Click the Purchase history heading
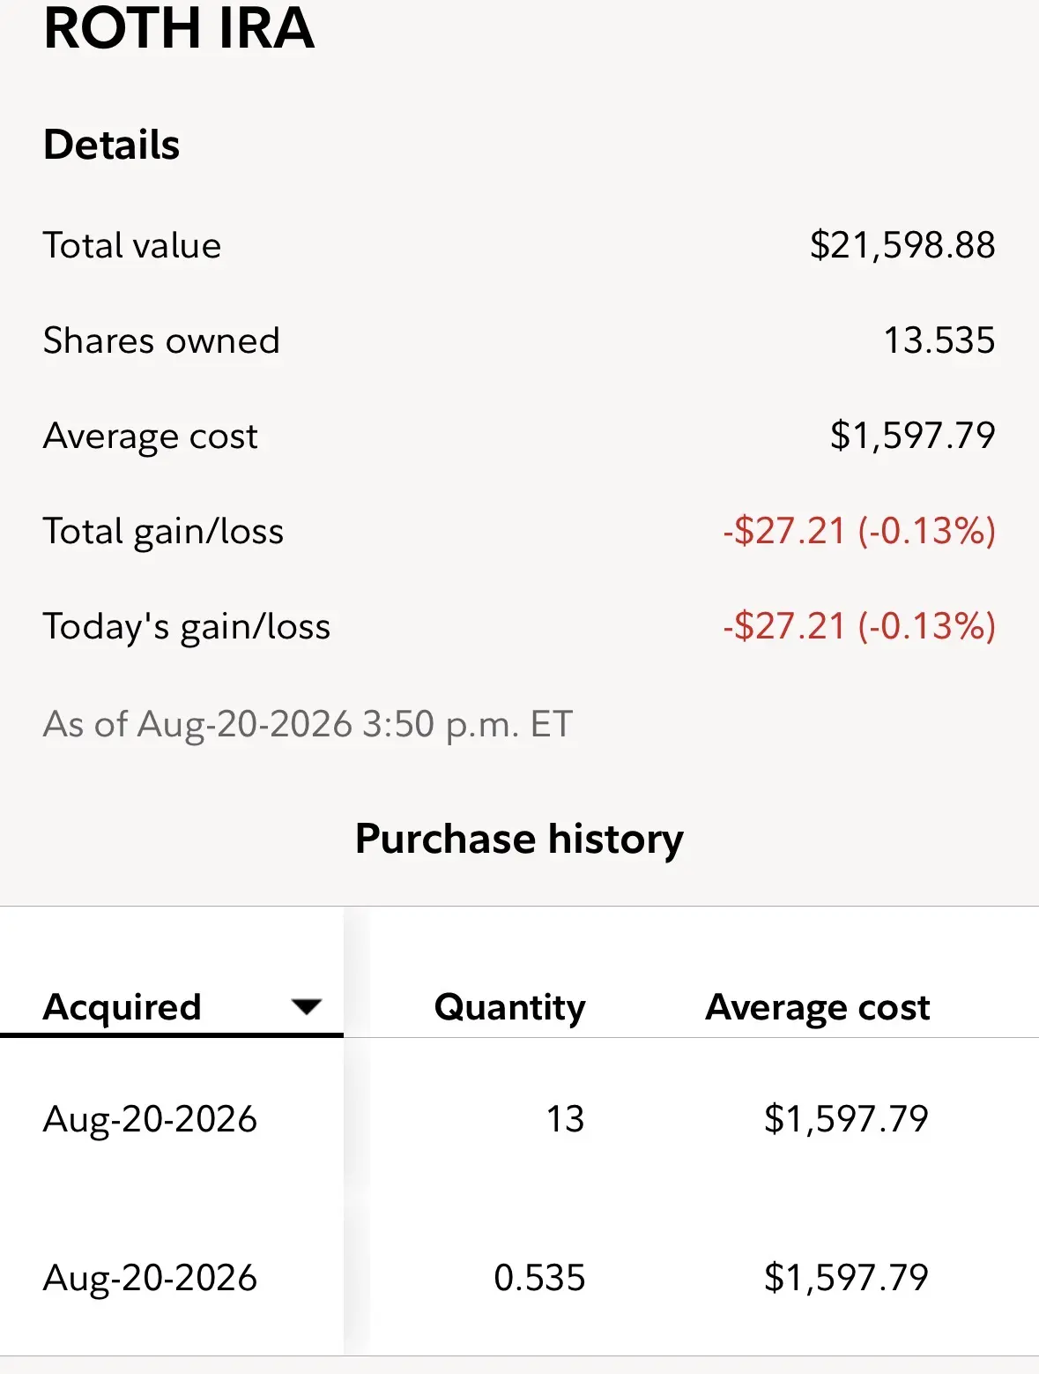 tap(519, 838)
